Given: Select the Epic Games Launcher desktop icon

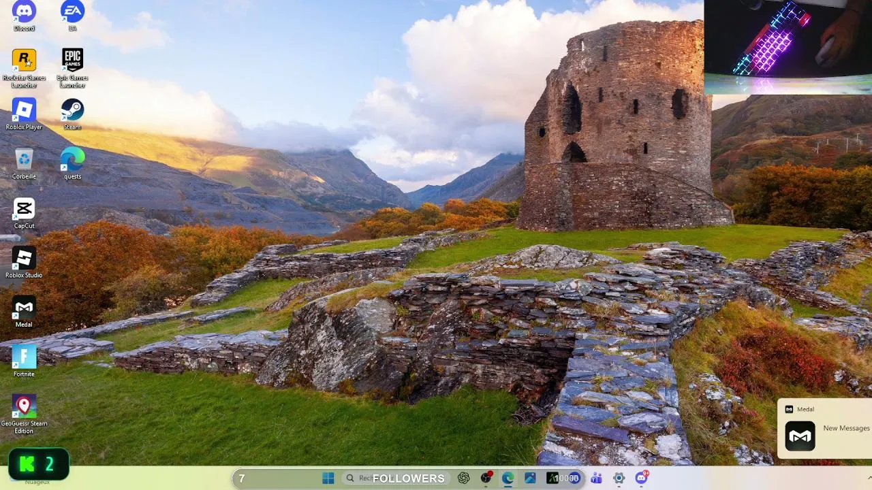Looking at the screenshot, I should [72, 68].
